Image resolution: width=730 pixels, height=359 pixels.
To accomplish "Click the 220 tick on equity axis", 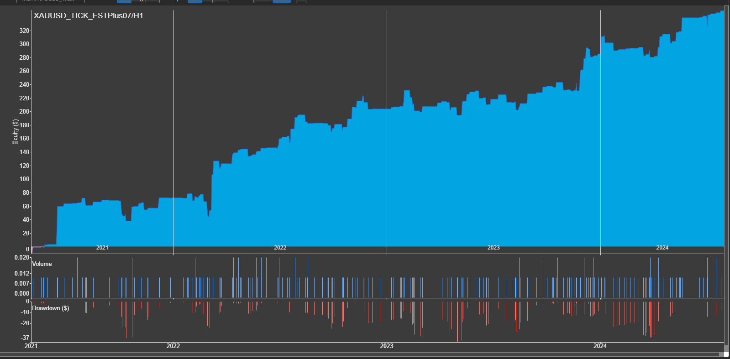I will coord(24,98).
